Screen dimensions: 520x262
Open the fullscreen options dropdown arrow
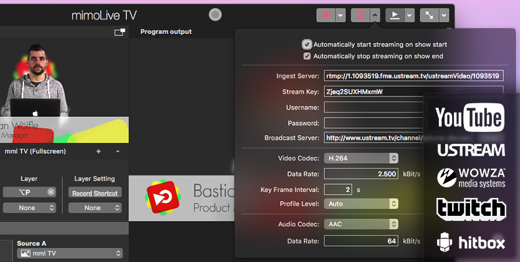point(444,15)
